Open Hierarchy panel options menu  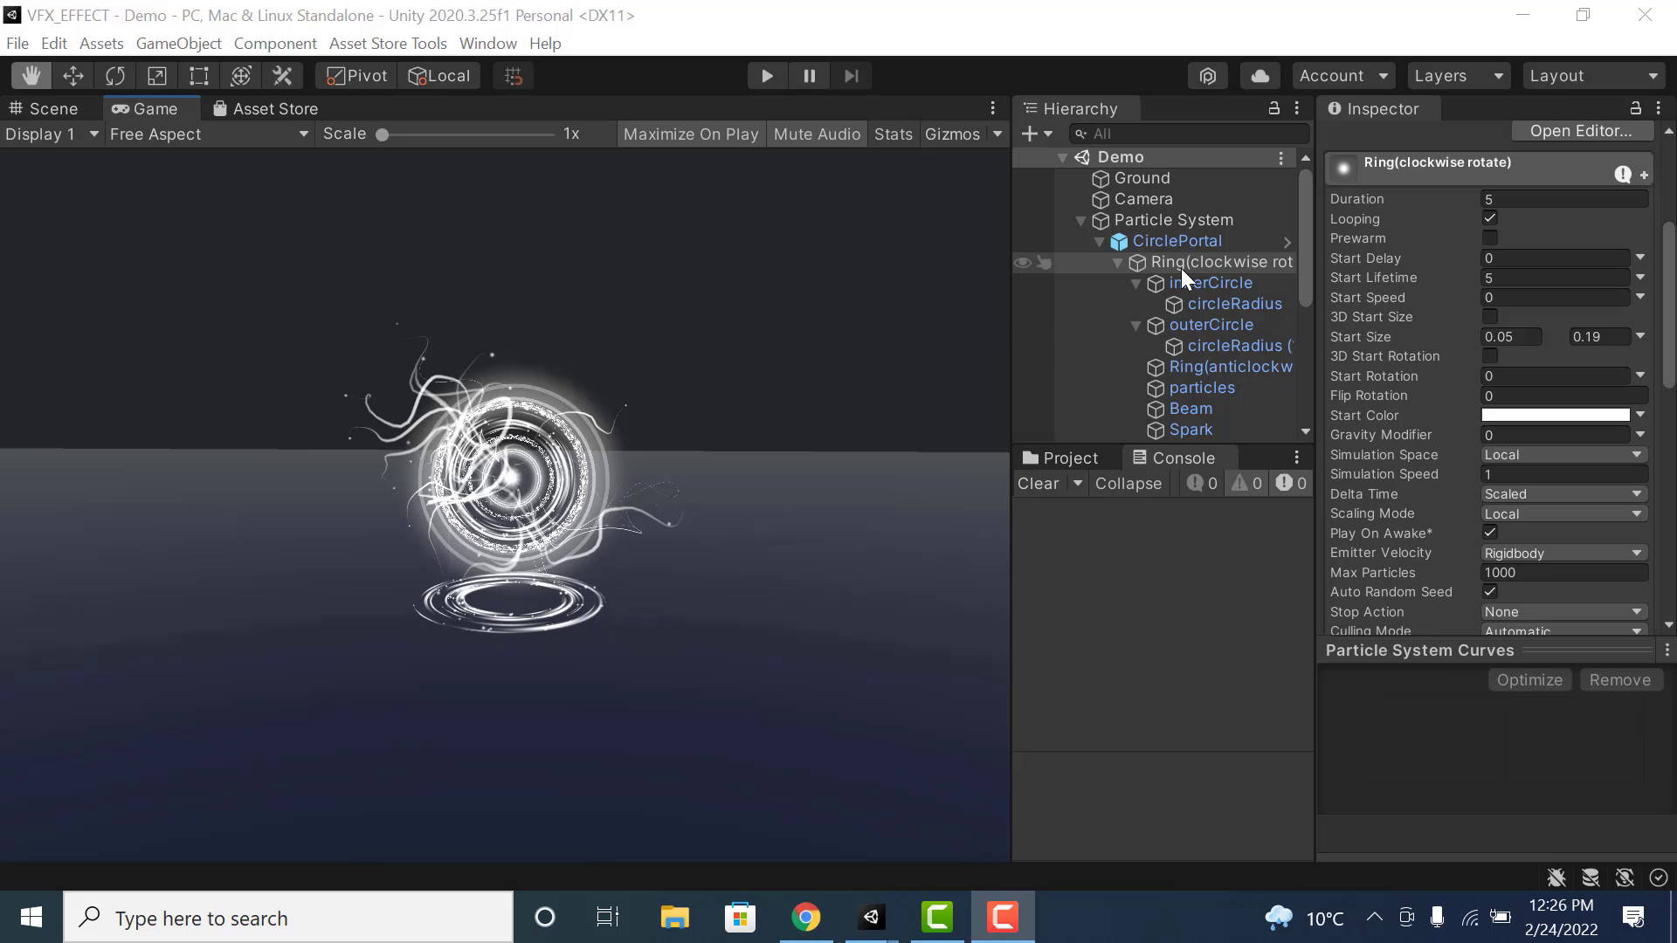(1297, 108)
